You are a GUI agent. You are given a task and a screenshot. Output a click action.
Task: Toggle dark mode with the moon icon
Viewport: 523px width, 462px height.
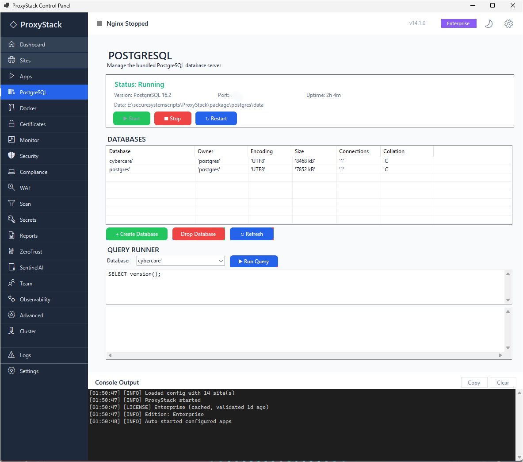click(488, 23)
